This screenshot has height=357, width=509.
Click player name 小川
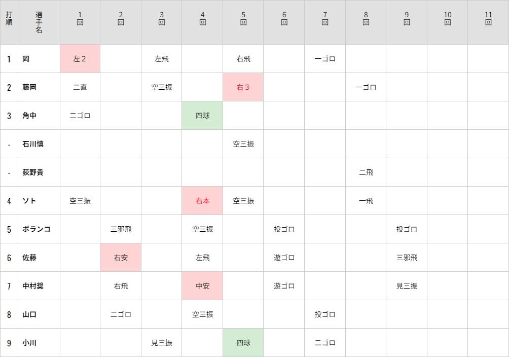coord(29,343)
